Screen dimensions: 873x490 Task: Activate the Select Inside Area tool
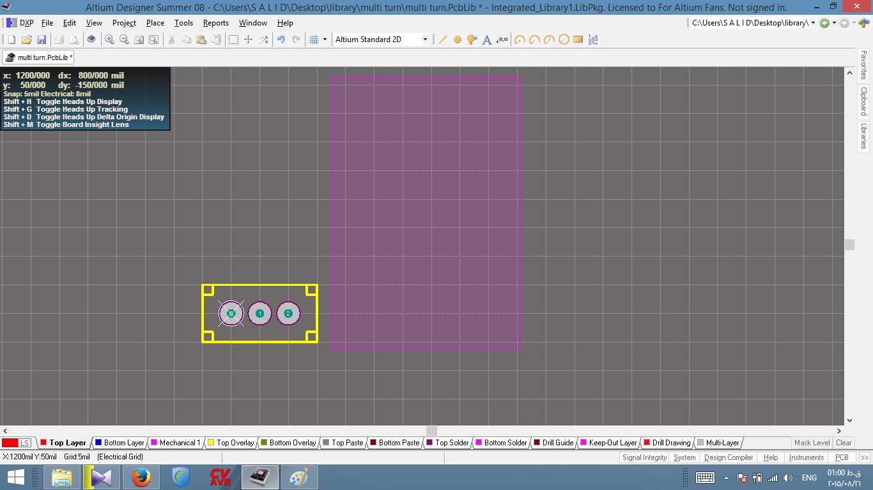click(x=233, y=40)
